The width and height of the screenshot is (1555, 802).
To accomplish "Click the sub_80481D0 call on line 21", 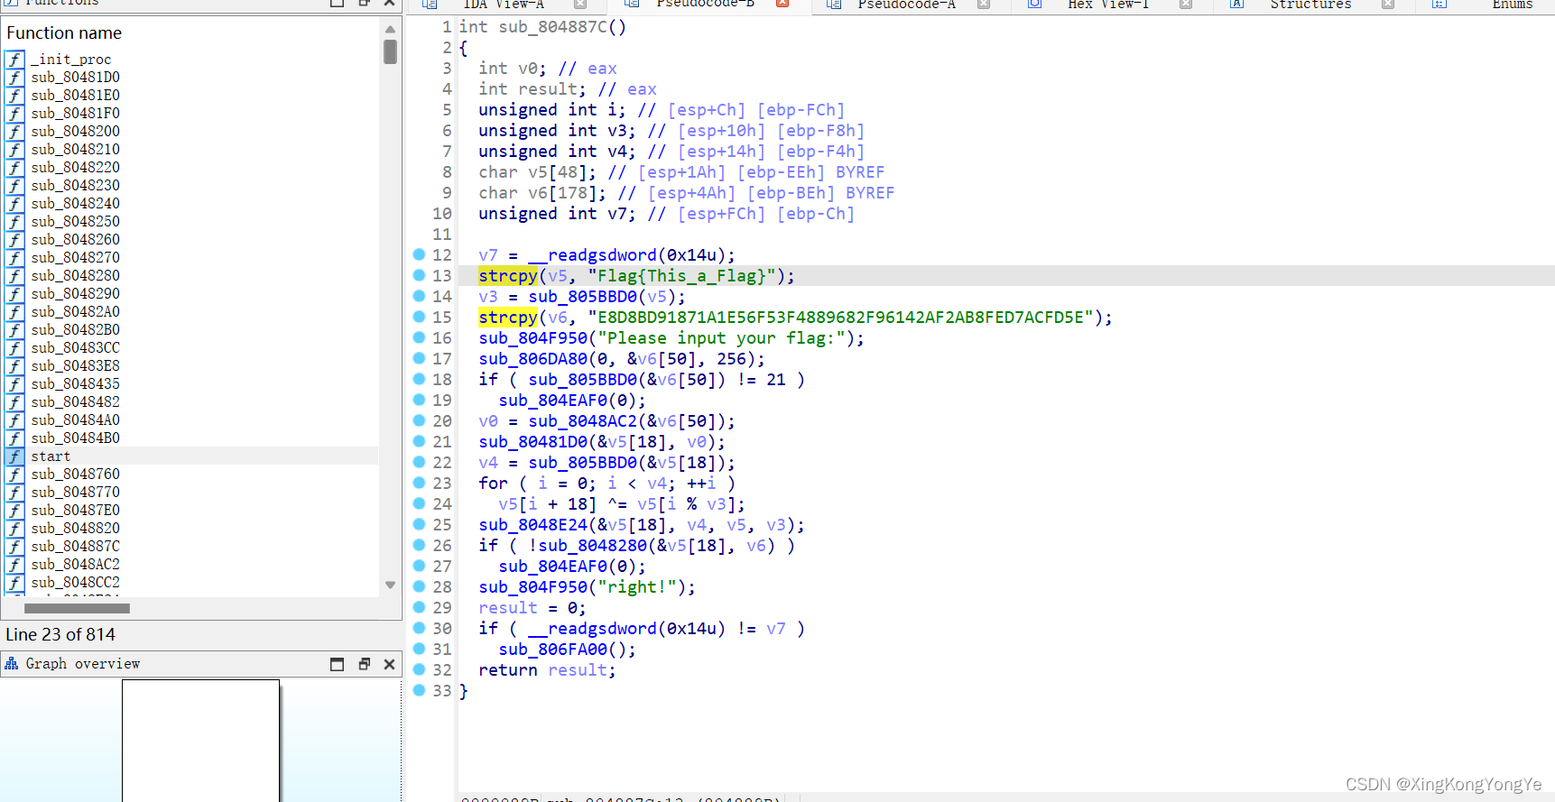I will click(533, 442).
